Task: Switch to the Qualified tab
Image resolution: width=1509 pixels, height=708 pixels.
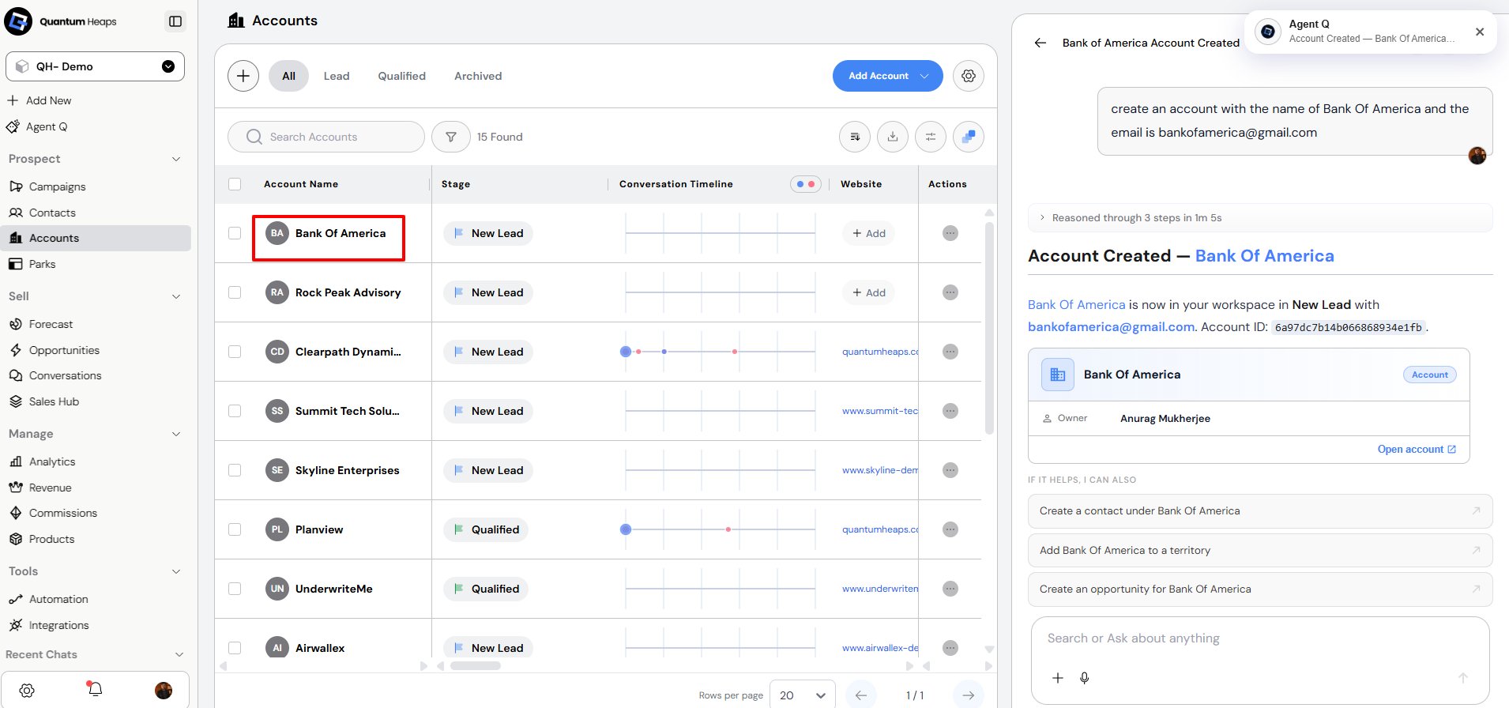Action: [401, 76]
